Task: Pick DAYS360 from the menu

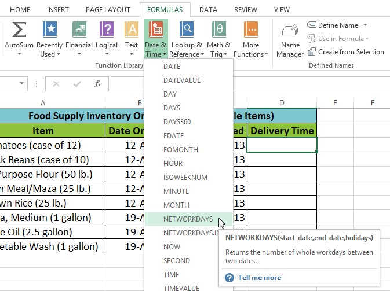Action: (188, 122)
